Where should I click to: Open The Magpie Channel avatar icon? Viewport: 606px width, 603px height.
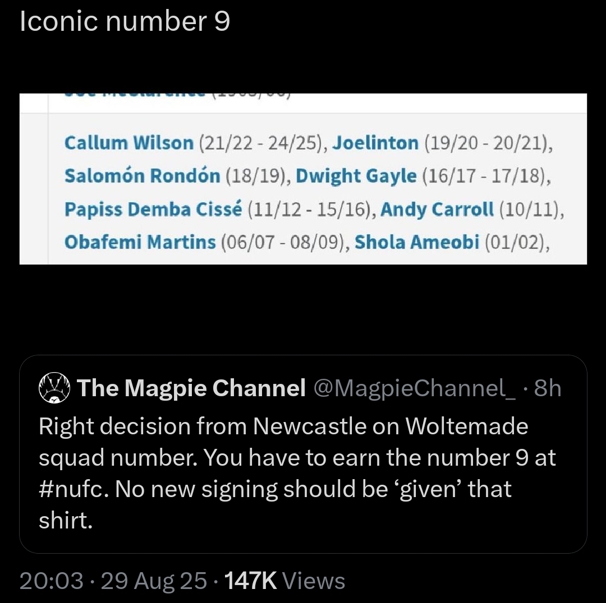pos(54,388)
